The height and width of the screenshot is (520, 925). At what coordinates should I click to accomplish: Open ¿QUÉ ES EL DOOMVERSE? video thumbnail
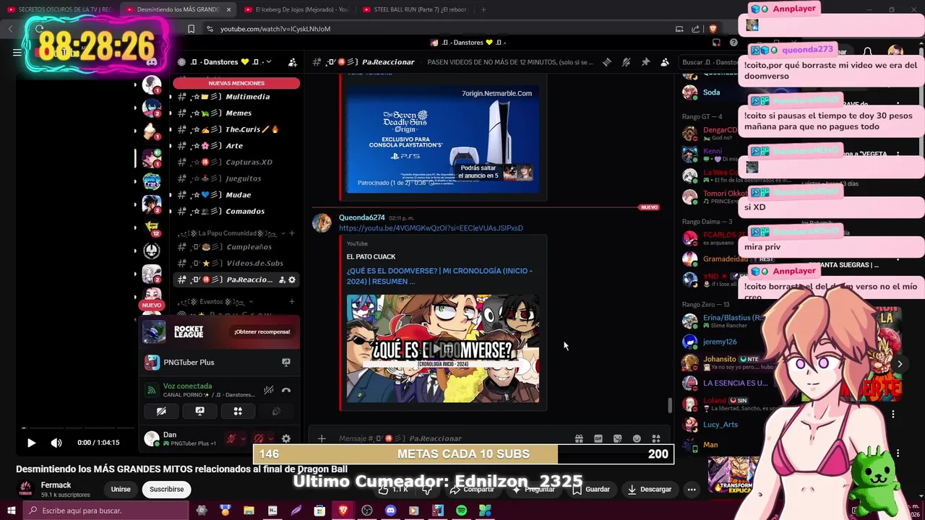point(443,348)
